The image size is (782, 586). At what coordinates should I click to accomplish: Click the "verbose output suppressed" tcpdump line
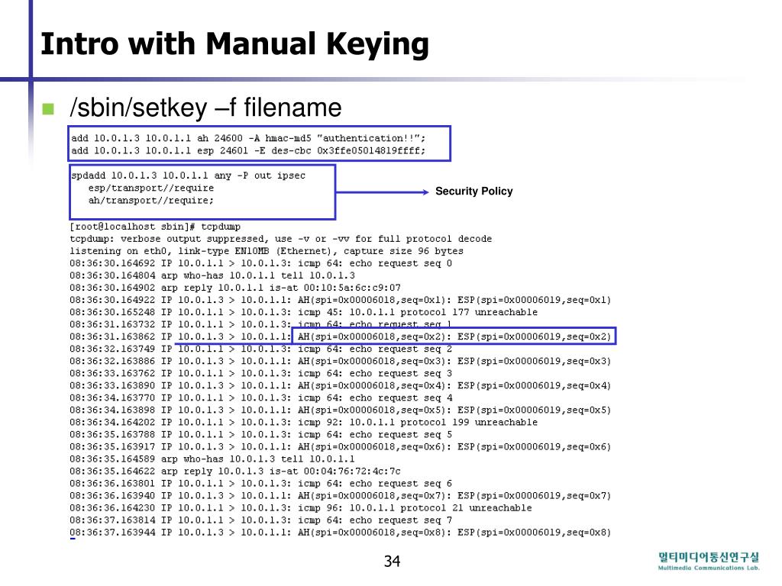point(281,239)
